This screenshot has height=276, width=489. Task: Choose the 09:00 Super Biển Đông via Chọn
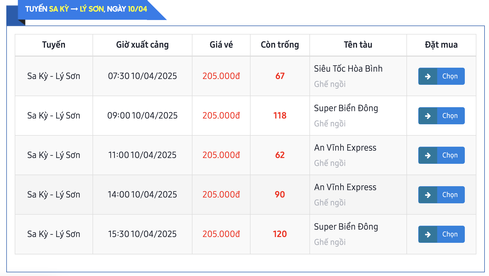[x=450, y=116]
